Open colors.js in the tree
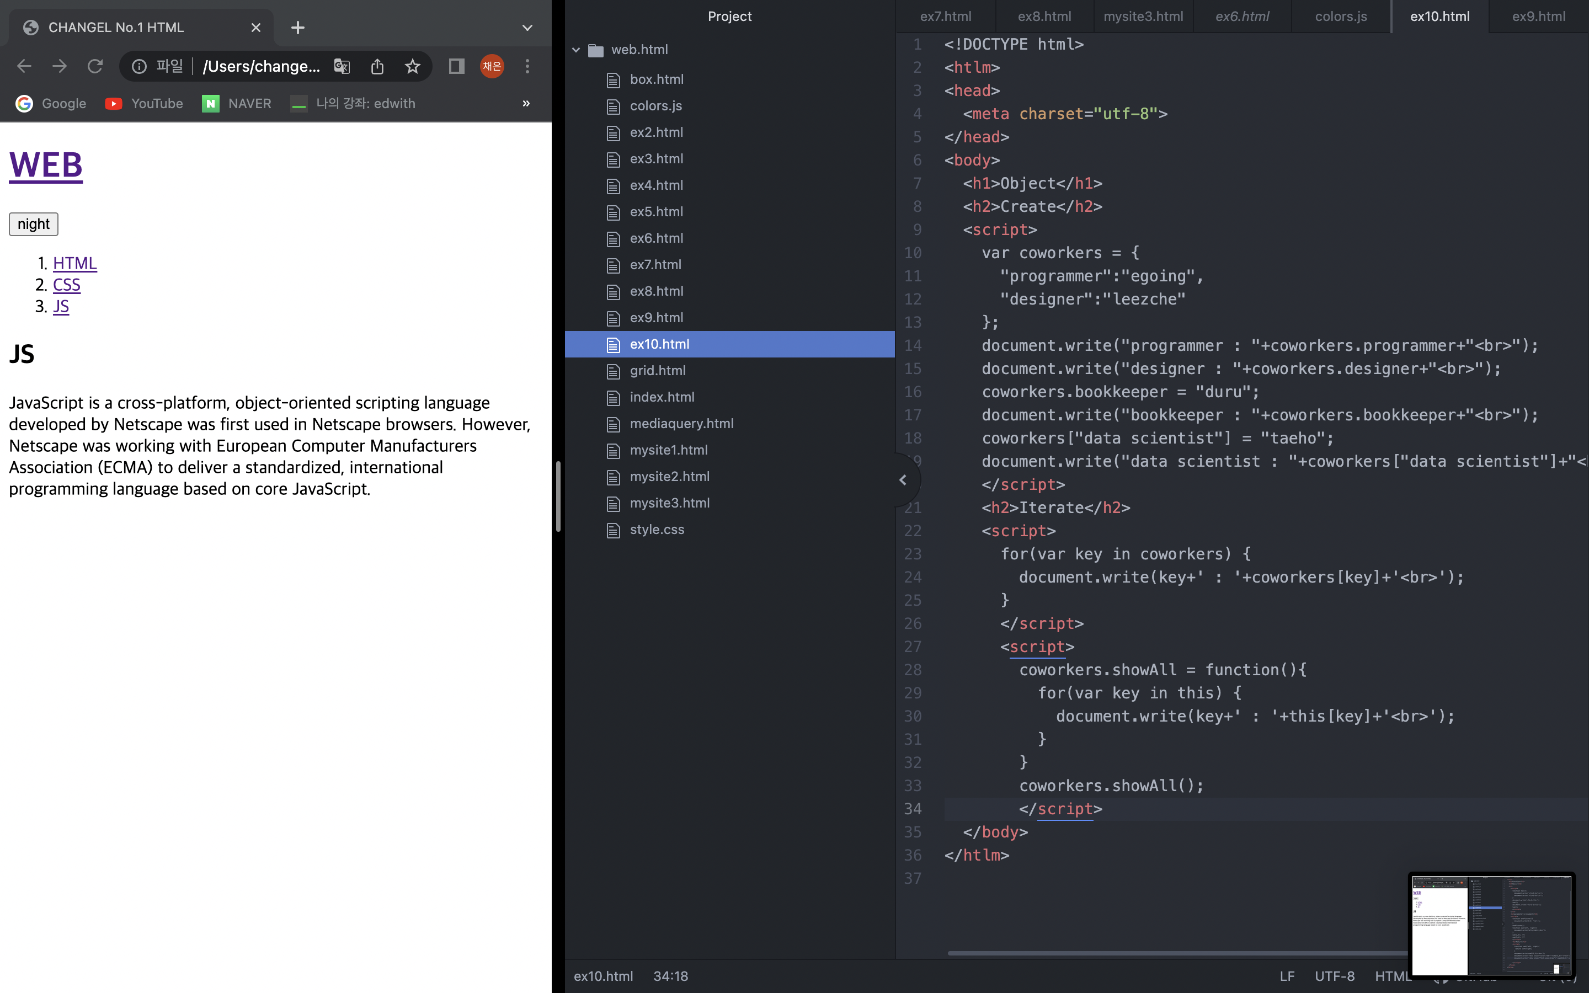1589x993 pixels. [656, 106]
